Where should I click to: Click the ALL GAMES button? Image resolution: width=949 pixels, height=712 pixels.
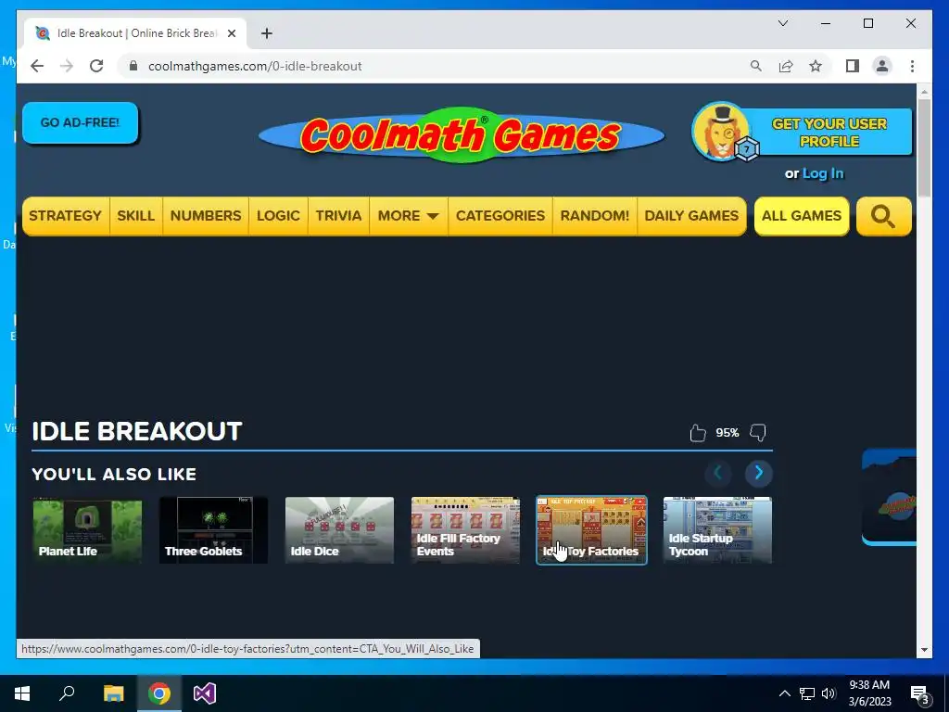point(802,216)
